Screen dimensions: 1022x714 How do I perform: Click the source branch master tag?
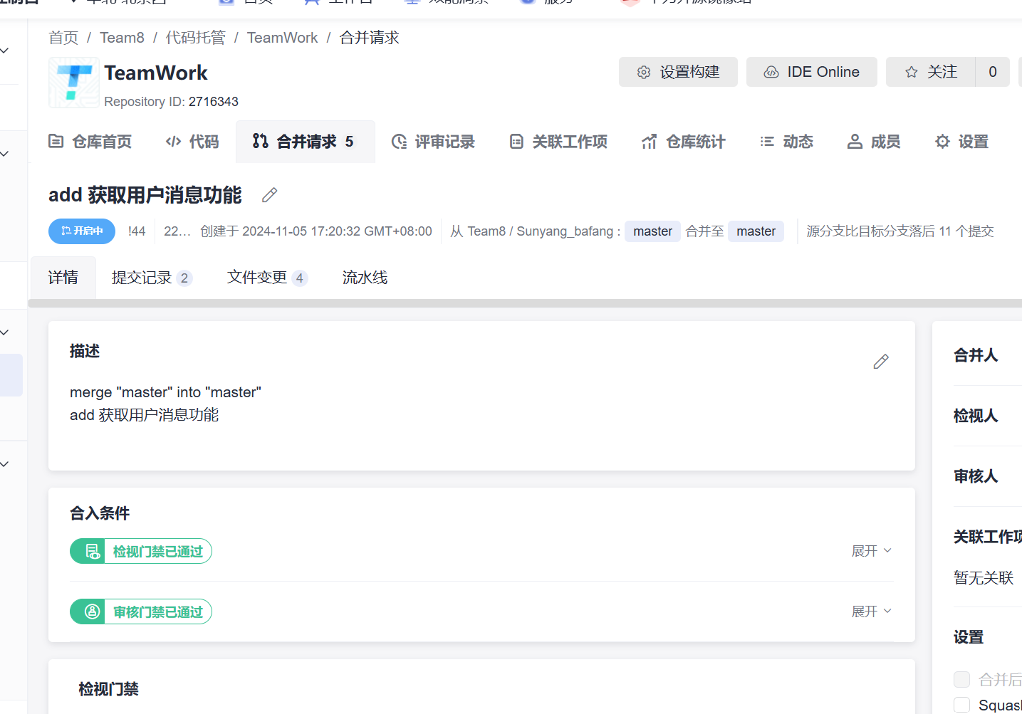coord(652,231)
